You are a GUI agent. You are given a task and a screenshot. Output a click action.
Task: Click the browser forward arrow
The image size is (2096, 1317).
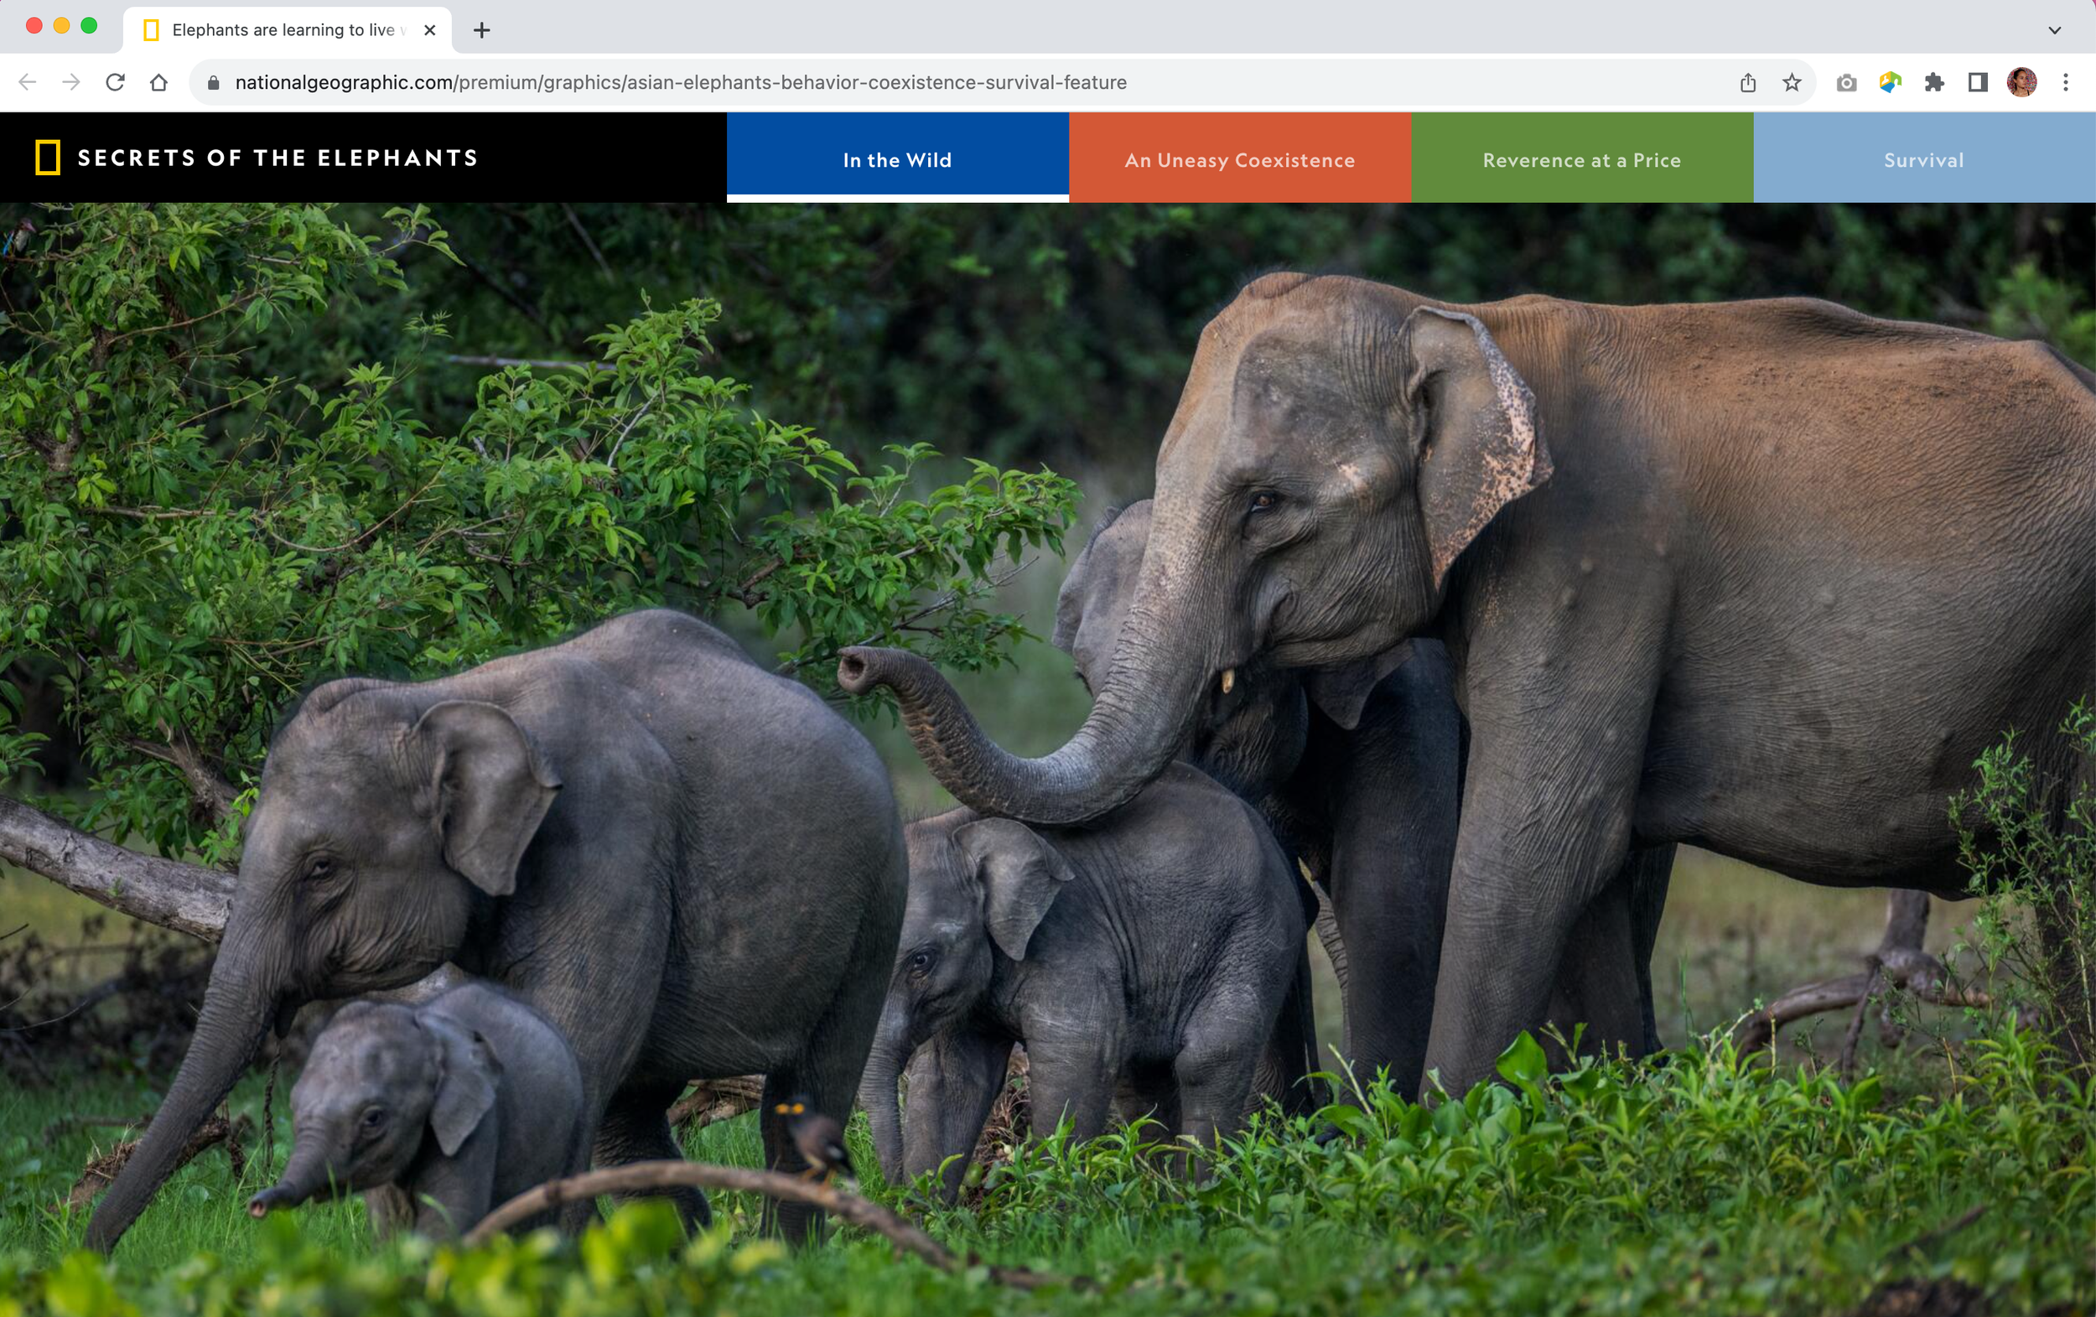pos(71,83)
